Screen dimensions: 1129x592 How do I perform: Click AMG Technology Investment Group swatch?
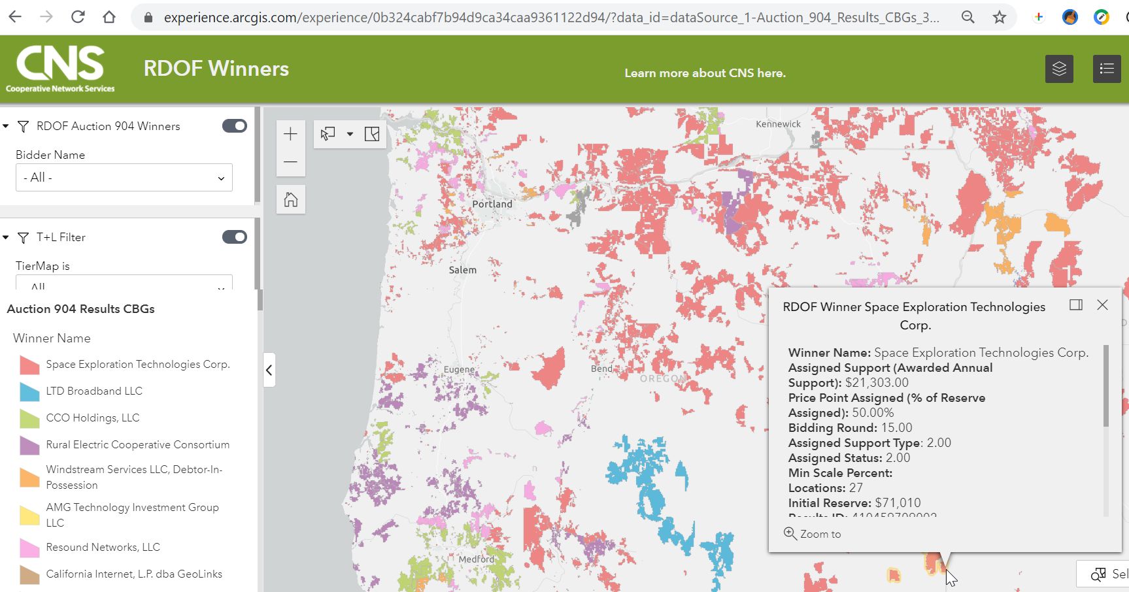click(29, 516)
